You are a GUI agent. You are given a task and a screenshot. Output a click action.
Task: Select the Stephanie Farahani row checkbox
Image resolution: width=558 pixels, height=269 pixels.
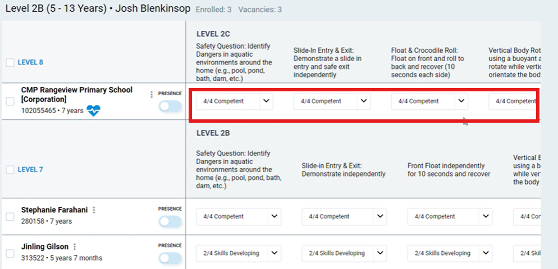pyautogui.click(x=10, y=216)
